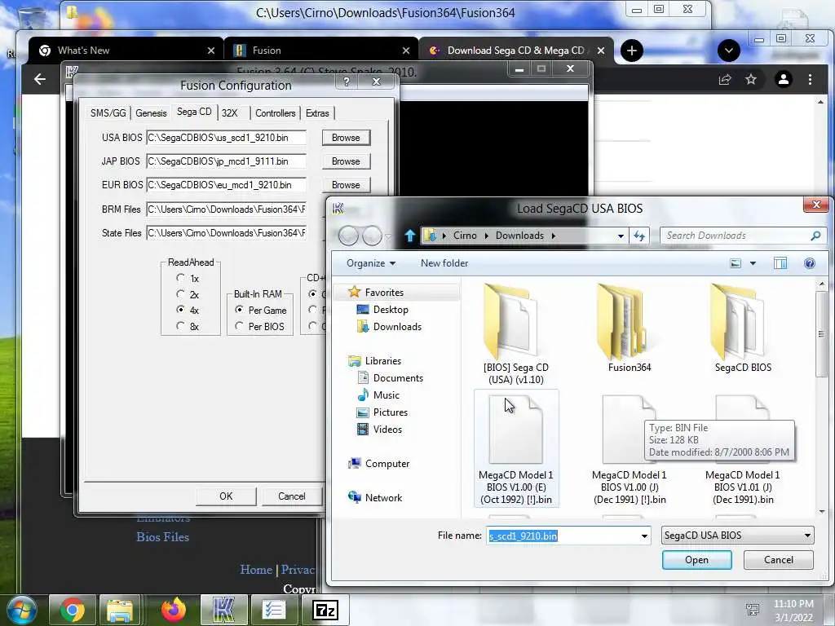
Task: Select the 4x ReadAhead radio button
Action: (x=180, y=309)
